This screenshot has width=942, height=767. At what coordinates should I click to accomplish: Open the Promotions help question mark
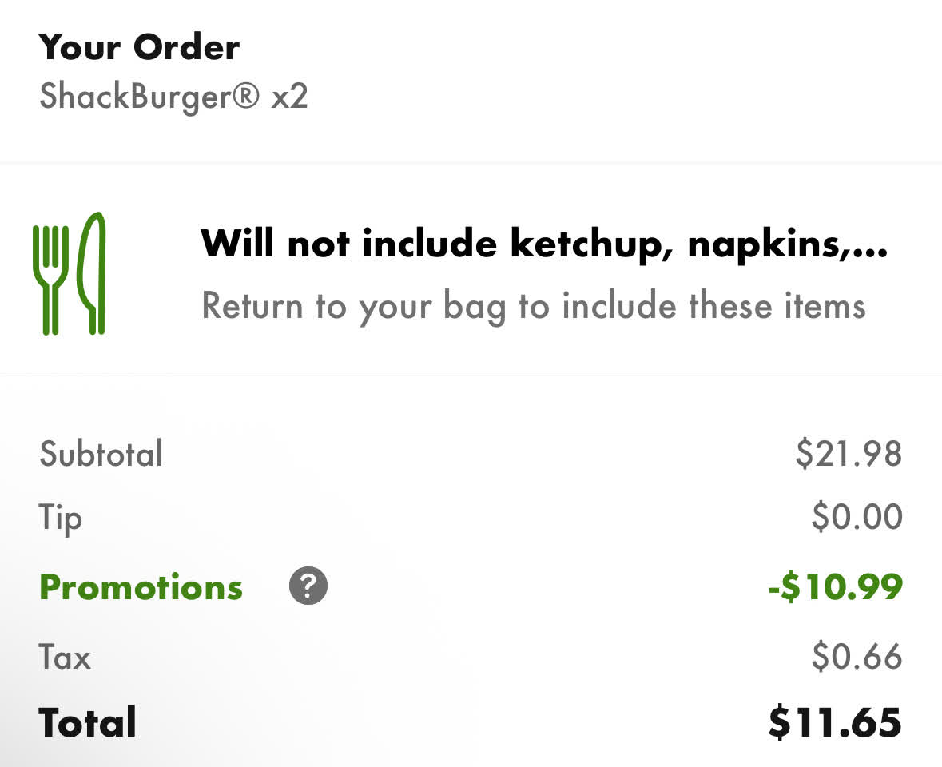308,587
